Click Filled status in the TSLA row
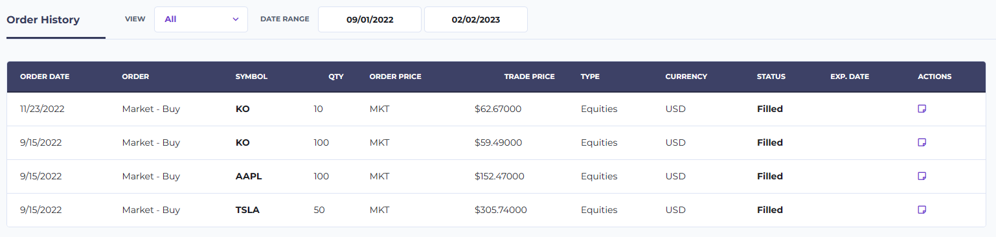Viewport: 996px width, 237px height. coord(770,210)
